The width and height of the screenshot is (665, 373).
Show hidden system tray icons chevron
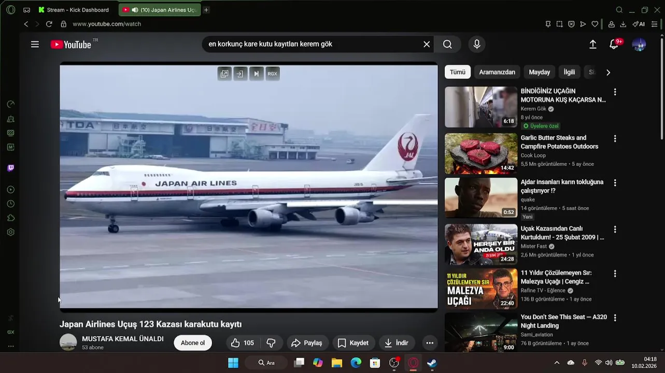(557, 363)
